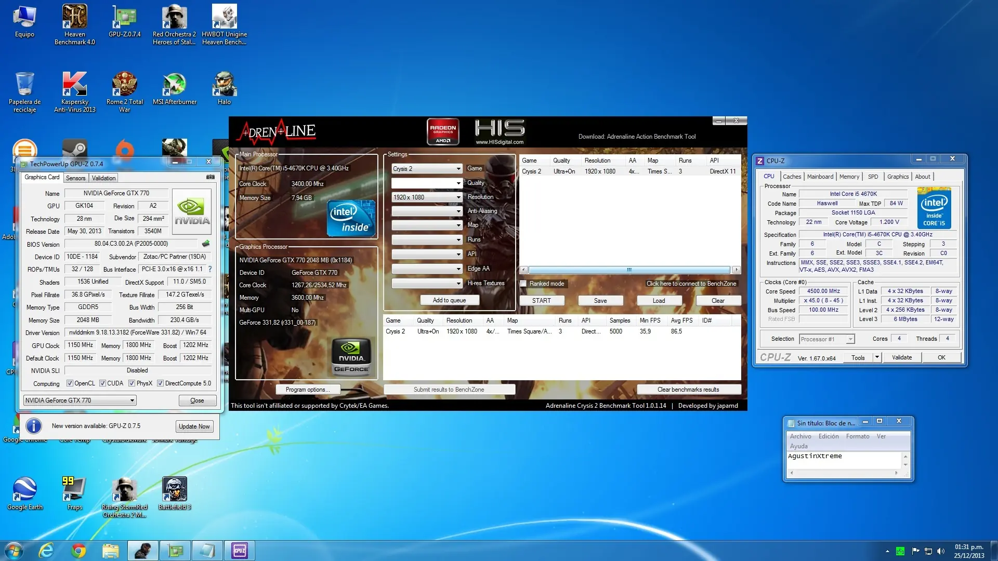This screenshot has width=998, height=561.
Task: Open API dropdown in Adrenaline settings
Action: coord(427,255)
